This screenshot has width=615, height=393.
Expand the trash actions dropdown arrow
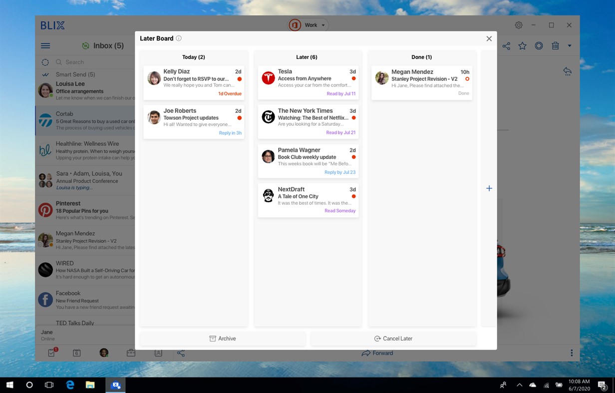[x=569, y=45]
